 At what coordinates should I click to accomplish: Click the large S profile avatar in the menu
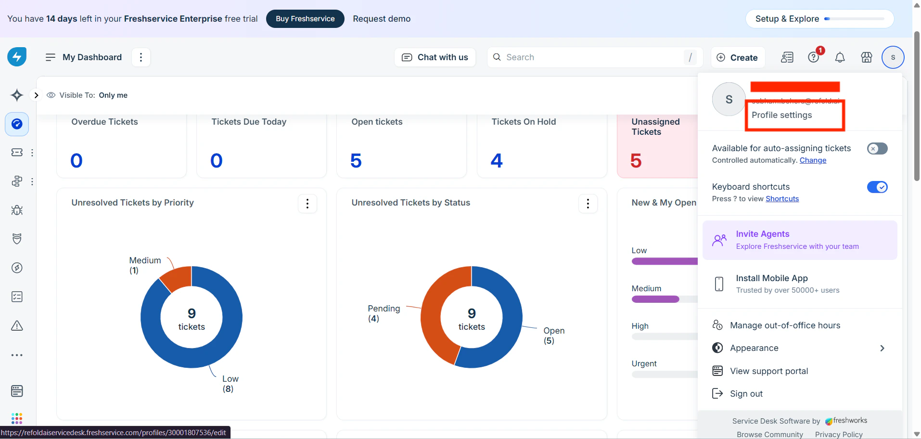click(729, 99)
